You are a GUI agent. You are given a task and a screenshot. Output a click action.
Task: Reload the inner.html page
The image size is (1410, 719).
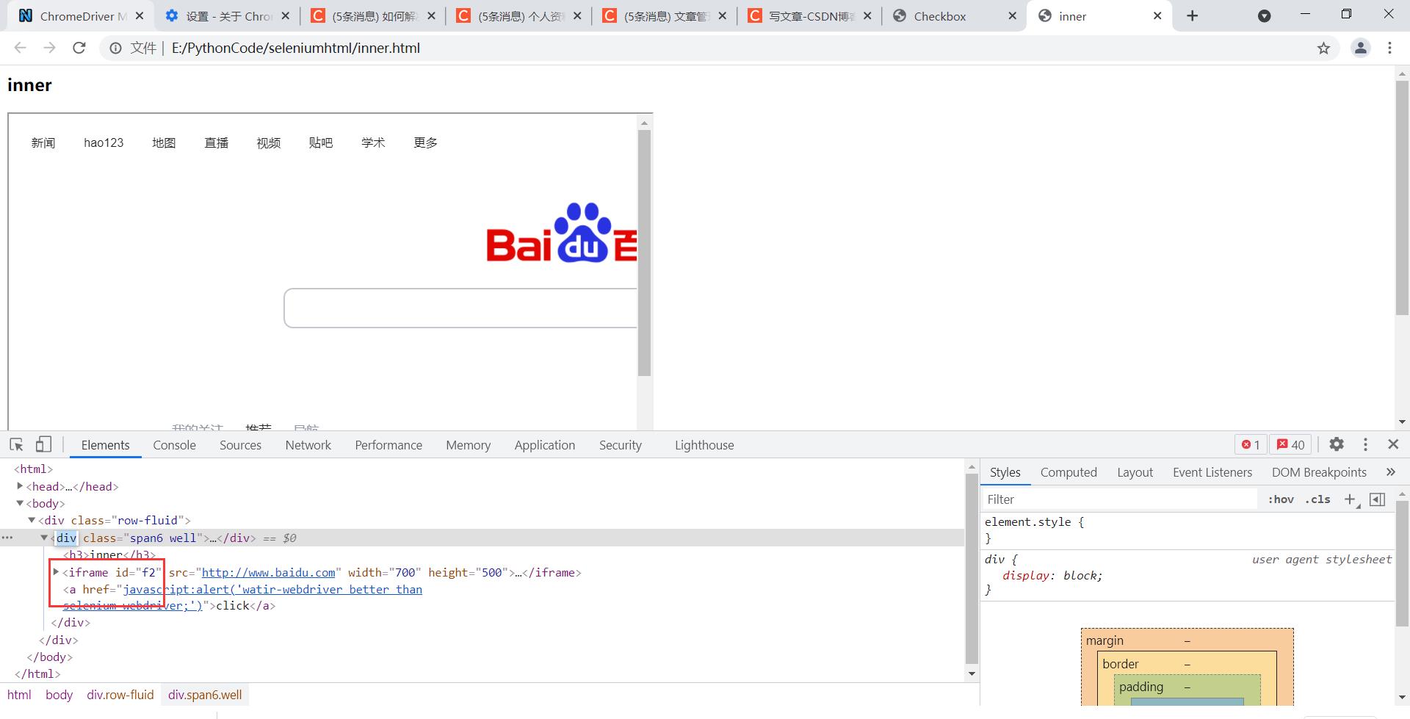[79, 48]
